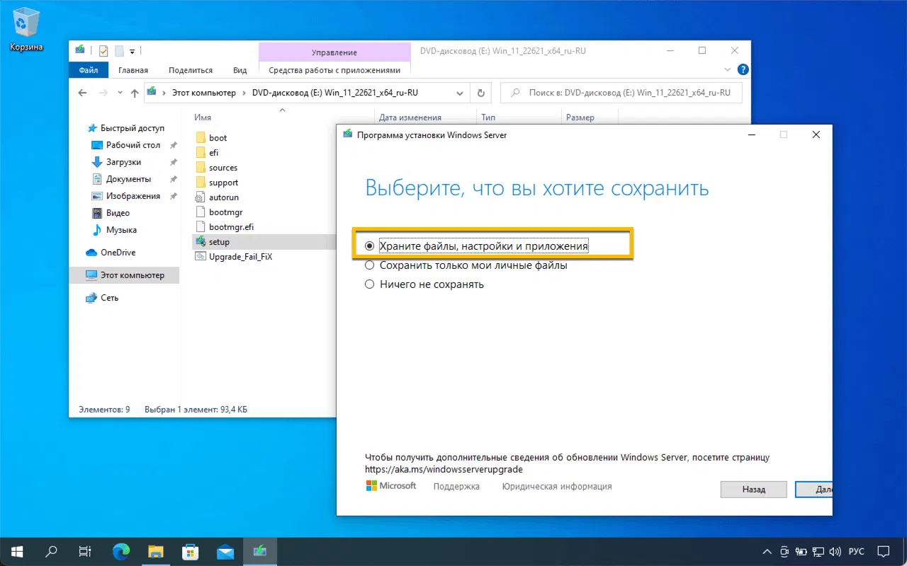Show hidden system tray icons
This screenshot has width=907, height=566.
[x=767, y=551]
